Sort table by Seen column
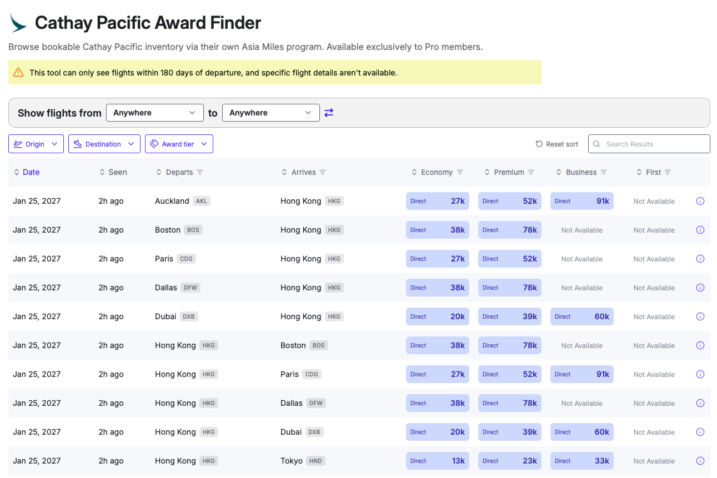 pos(113,172)
